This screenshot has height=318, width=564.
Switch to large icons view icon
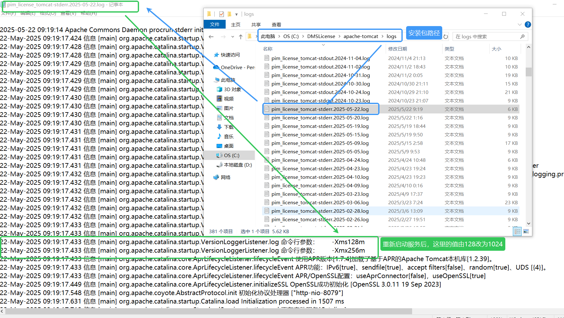click(526, 232)
